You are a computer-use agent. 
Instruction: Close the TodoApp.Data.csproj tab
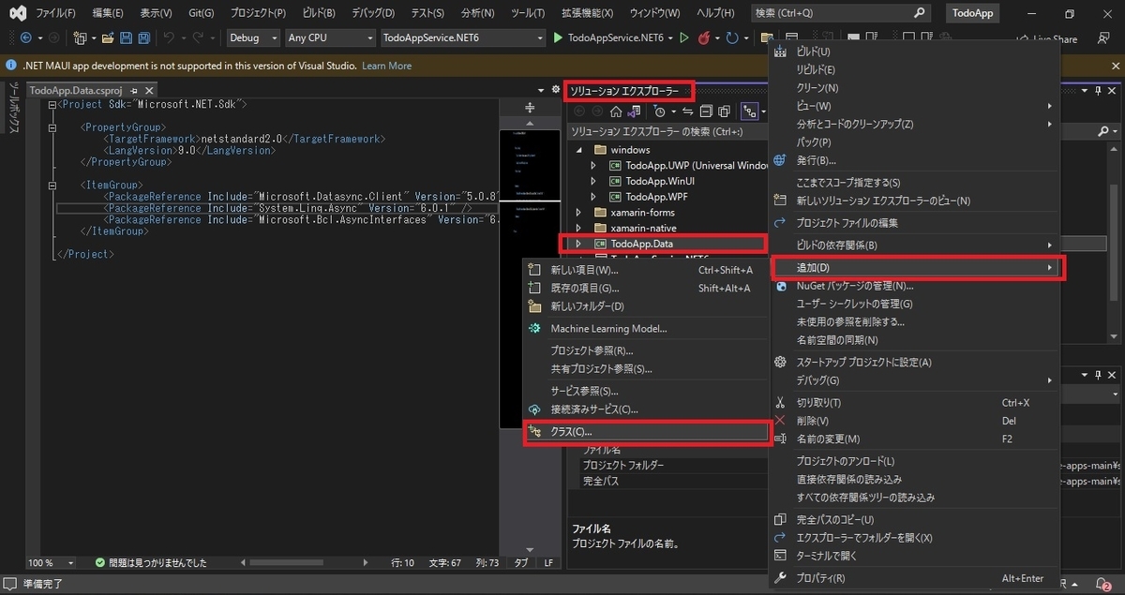click(149, 90)
